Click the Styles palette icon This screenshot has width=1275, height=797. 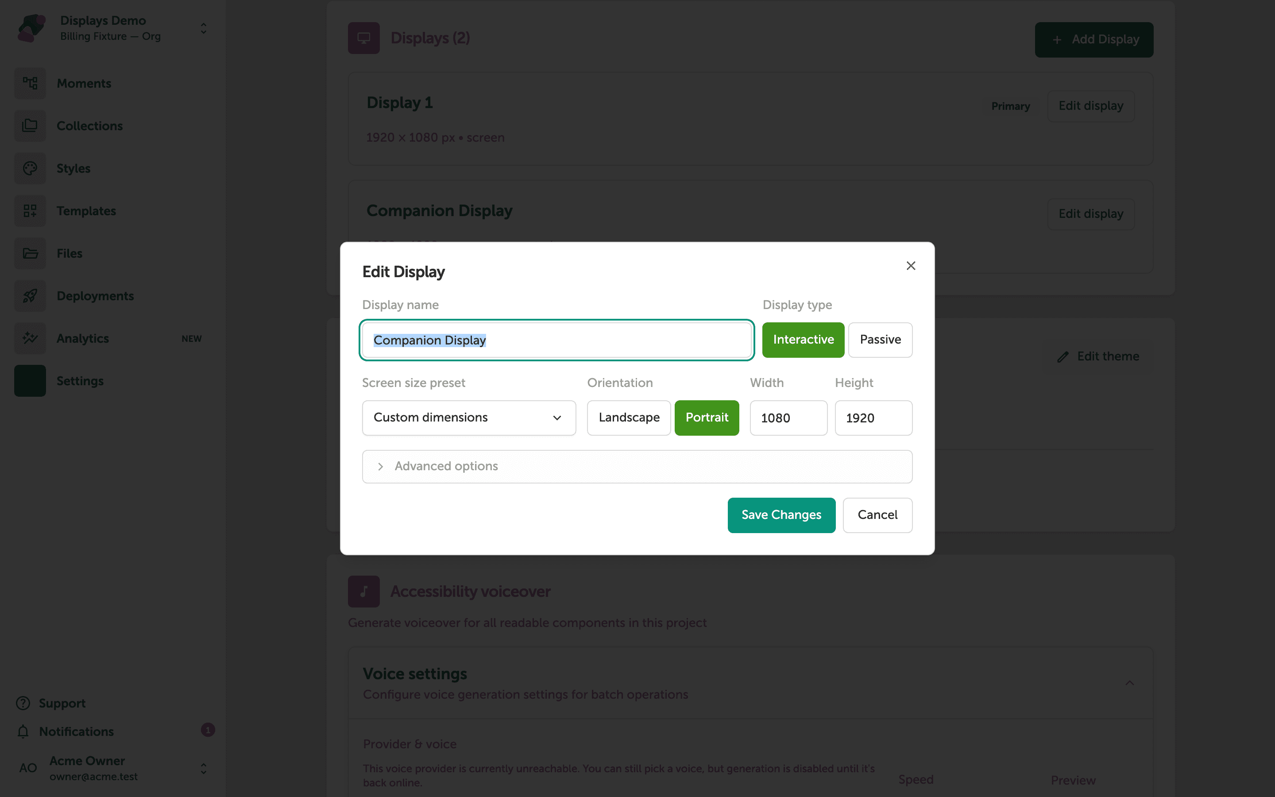click(x=30, y=168)
